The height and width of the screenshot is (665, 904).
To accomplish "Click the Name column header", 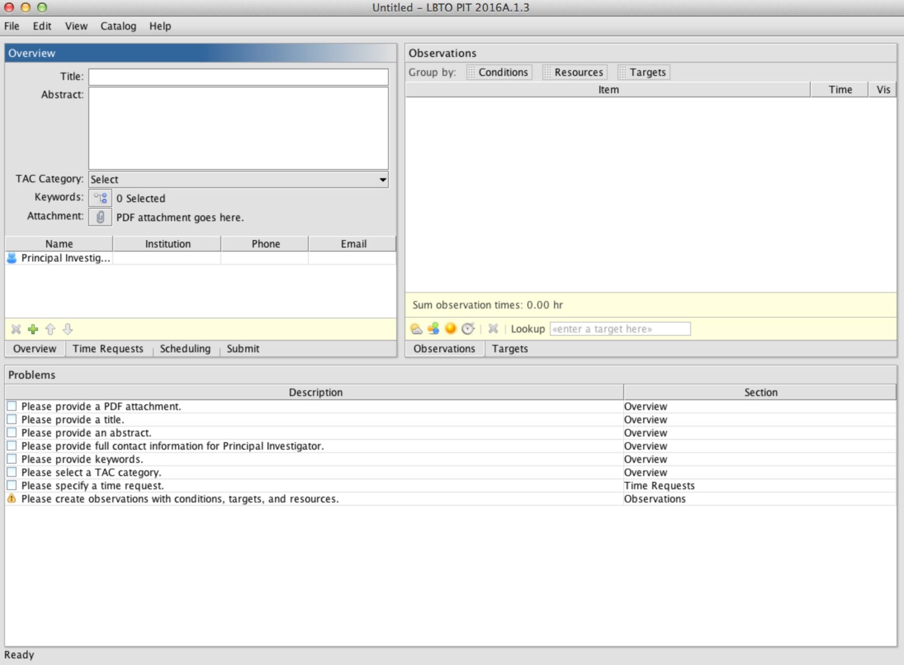I will click(x=59, y=244).
